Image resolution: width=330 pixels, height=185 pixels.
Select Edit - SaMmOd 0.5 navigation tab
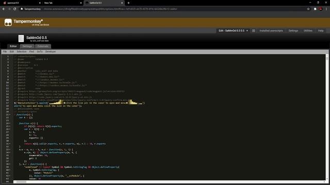[232, 31]
